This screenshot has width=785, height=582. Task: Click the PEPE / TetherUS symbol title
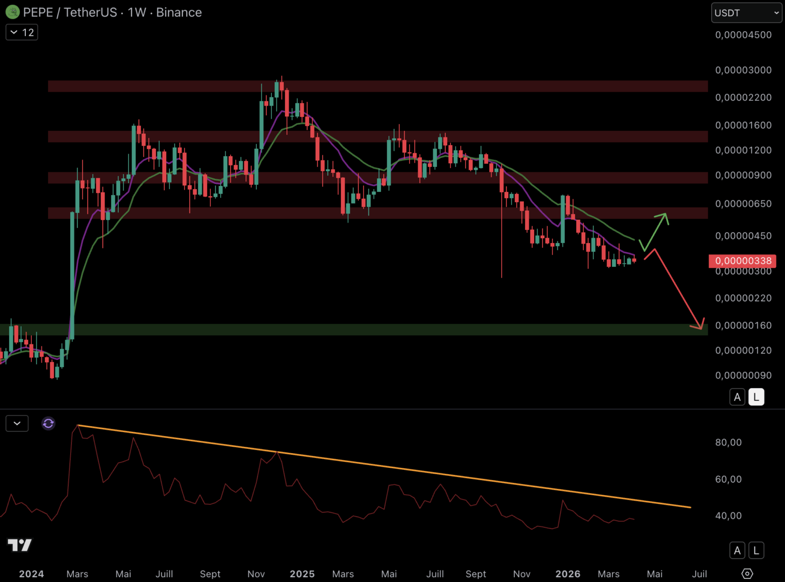tap(70, 12)
